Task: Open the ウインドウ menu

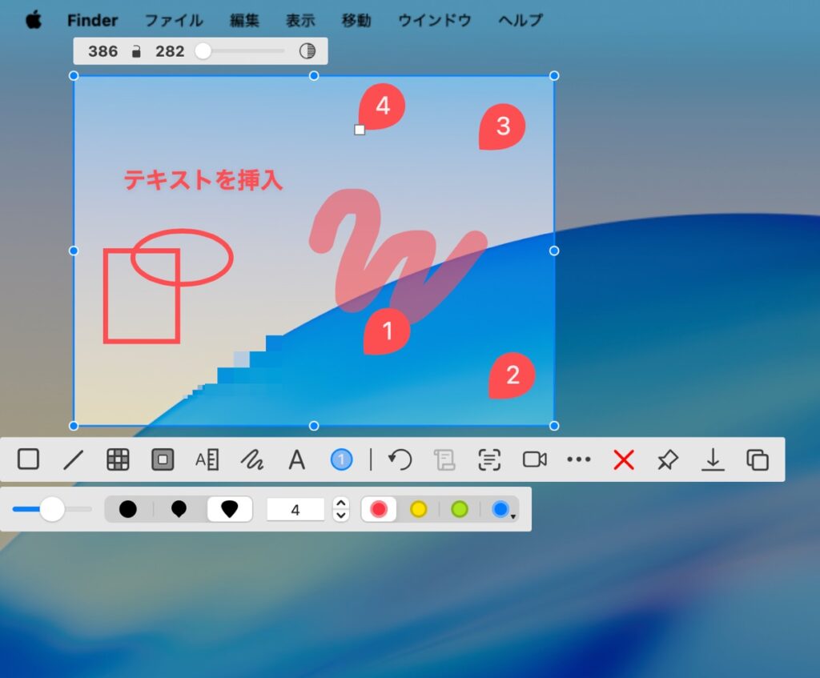Action: point(434,20)
